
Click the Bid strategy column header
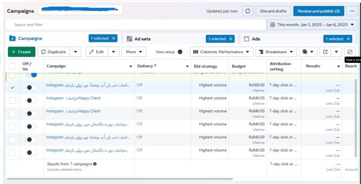pyautogui.click(x=205, y=66)
